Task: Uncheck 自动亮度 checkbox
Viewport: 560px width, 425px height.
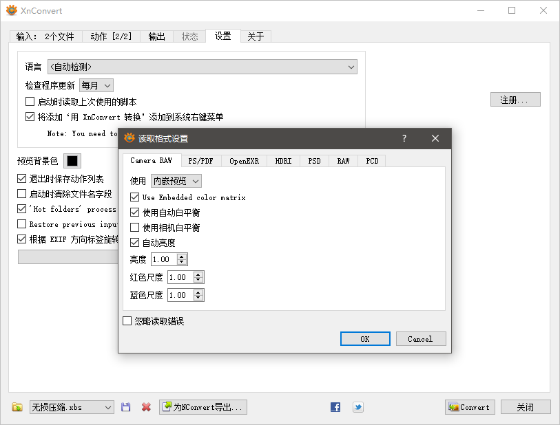Action: pyautogui.click(x=134, y=243)
